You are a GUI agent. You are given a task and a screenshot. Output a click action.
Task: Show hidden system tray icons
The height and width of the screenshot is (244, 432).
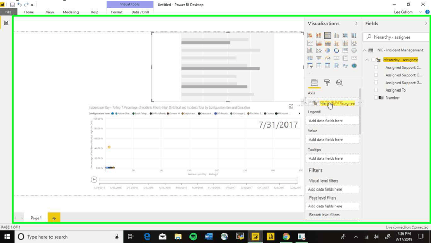pos(356,237)
